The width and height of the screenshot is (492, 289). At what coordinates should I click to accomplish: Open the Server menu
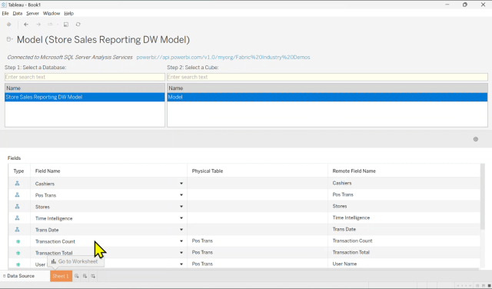click(x=32, y=14)
